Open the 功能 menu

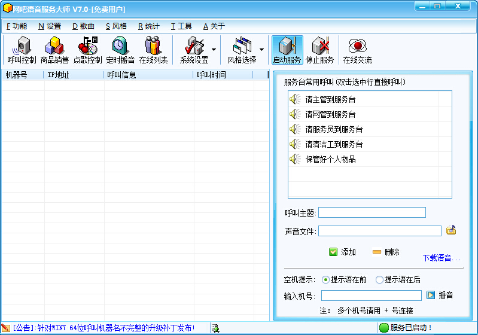[x=17, y=26]
